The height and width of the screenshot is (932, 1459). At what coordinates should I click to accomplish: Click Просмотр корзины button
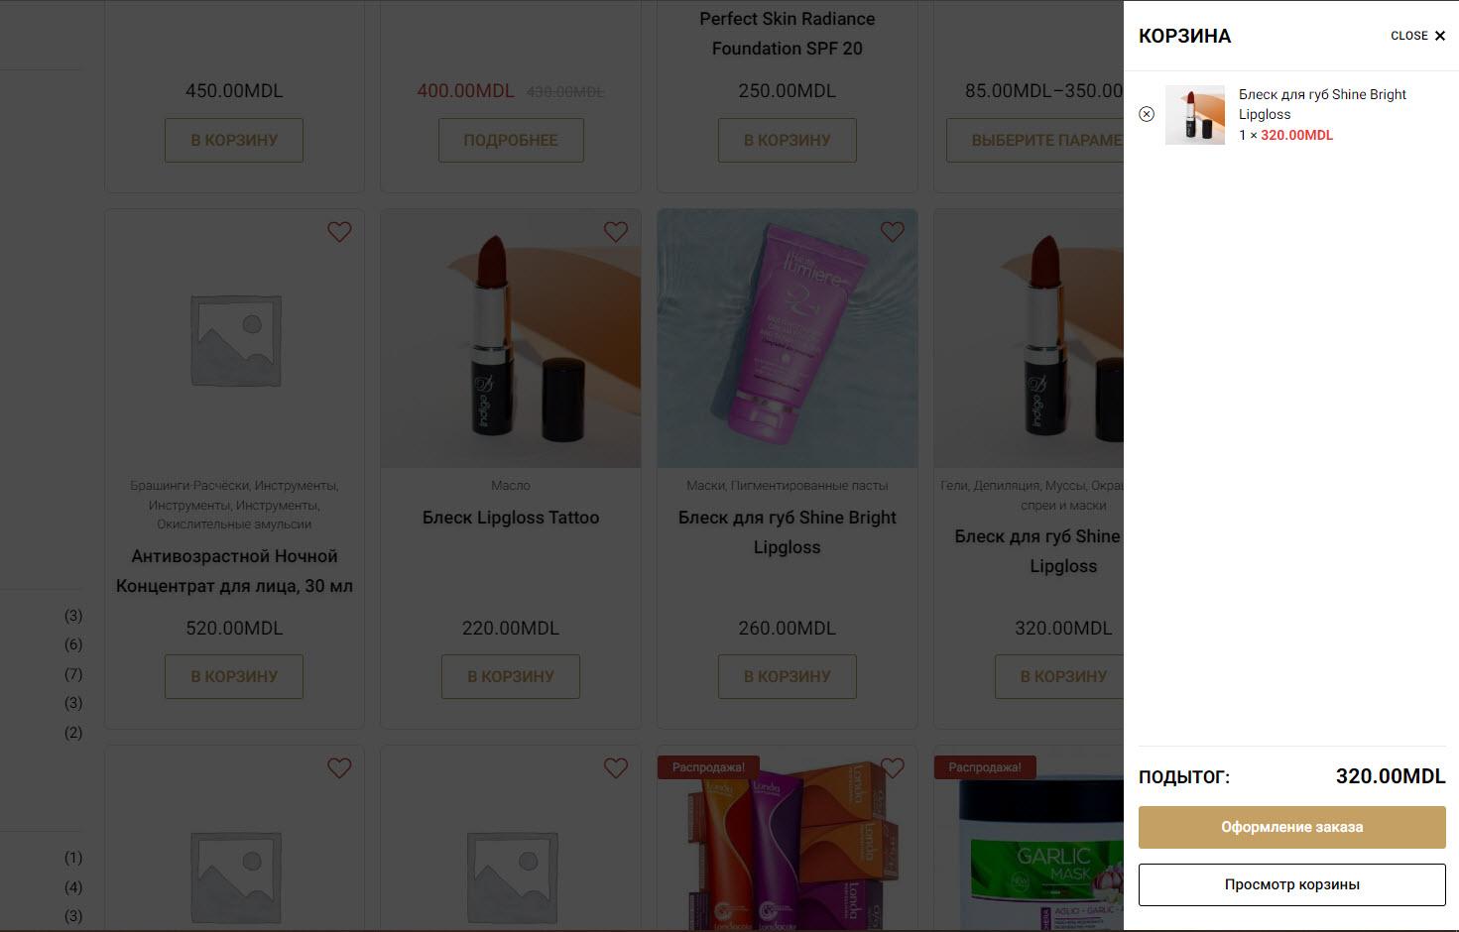(x=1291, y=884)
